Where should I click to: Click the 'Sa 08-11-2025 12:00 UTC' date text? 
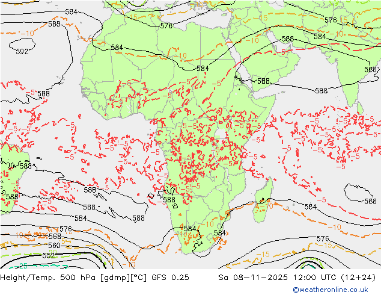point(277,277)
